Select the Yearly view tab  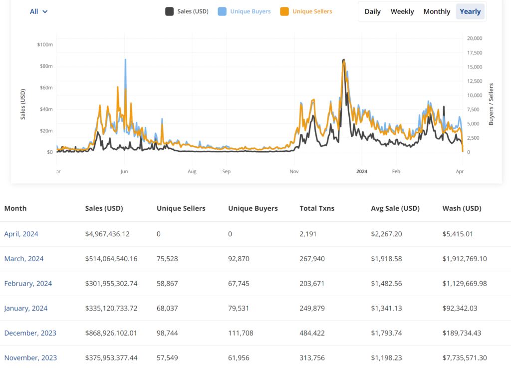(x=470, y=11)
